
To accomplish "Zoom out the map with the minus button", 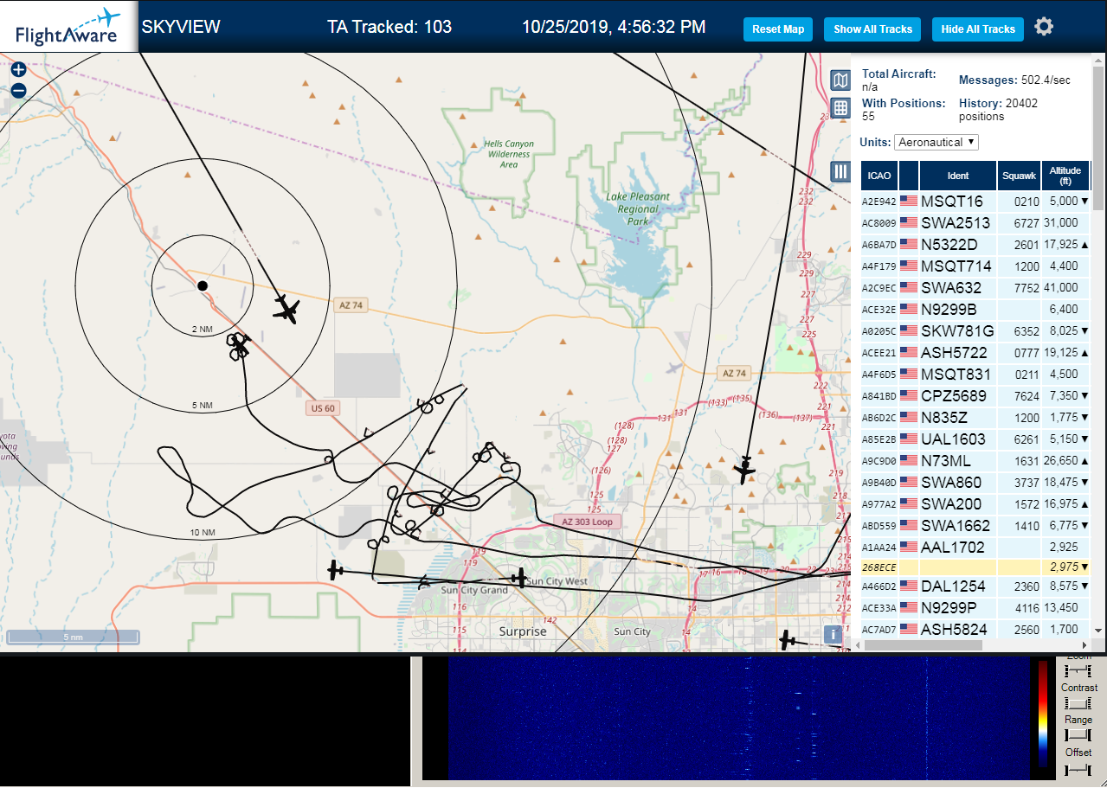I will 19,90.
